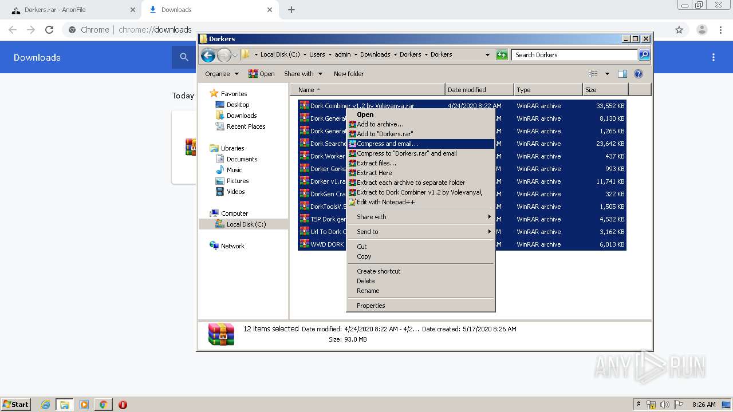The image size is (733, 412).
Task: Open recent pages dropdown beside Forward arrow
Action: coord(235,56)
